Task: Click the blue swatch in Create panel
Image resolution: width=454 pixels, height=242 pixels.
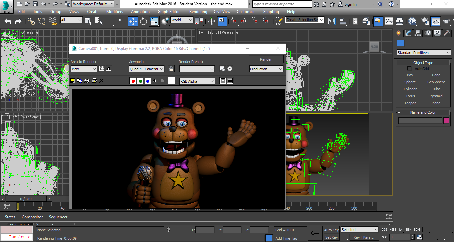Action: pyautogui.click(x=401, y=43)
